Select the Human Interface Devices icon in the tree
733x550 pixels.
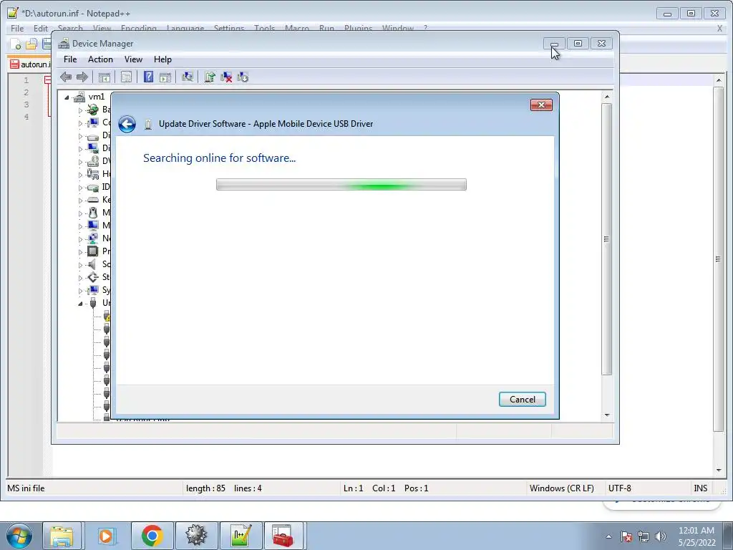(x=93, y=174)
